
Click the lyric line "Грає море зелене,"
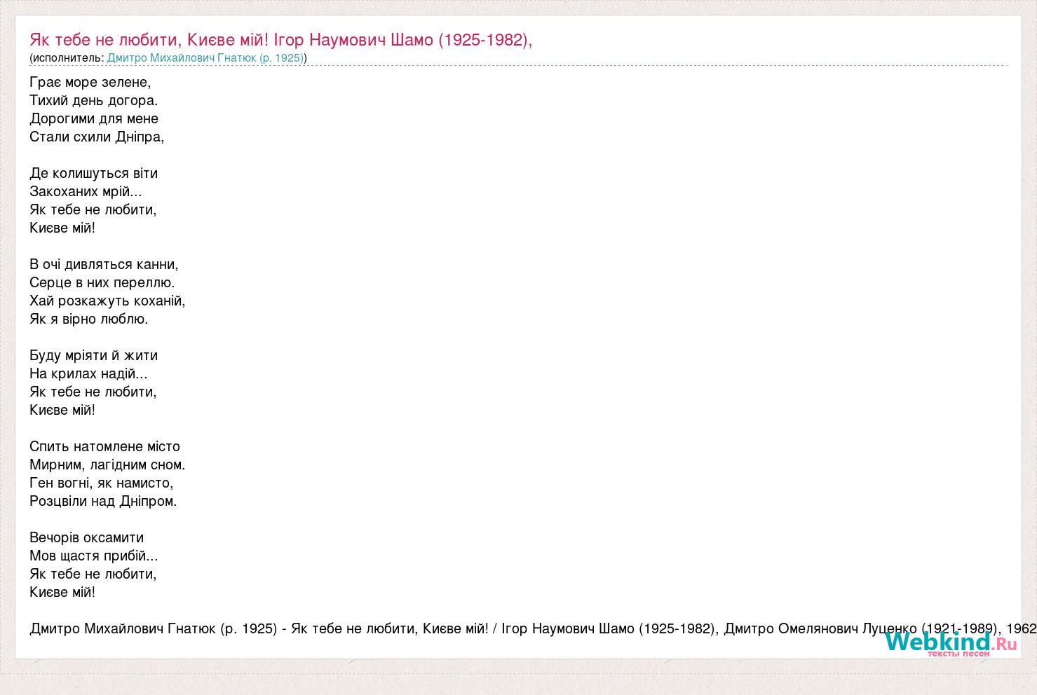90,82
